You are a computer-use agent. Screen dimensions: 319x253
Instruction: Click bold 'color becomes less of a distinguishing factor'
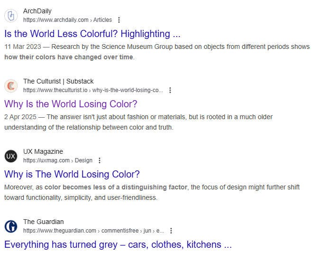click(x=116, y=187)
